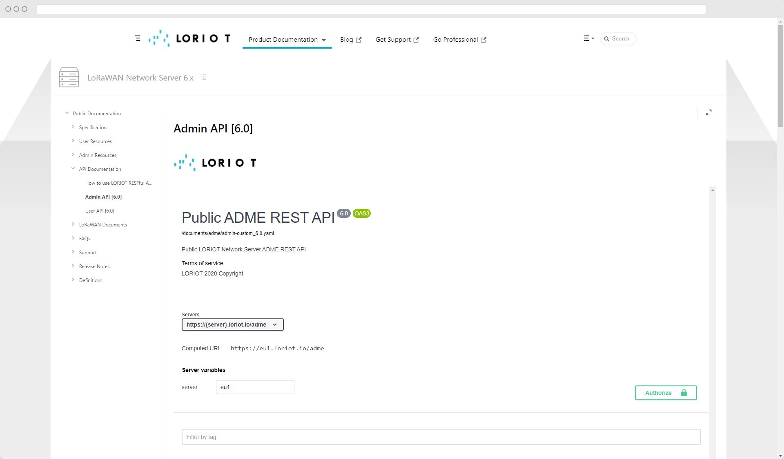The width and height of the screenshot is (784, 459).
Task: Open the list options dropdown near Search
Action: pyautogui.click(x=588, y=38)
